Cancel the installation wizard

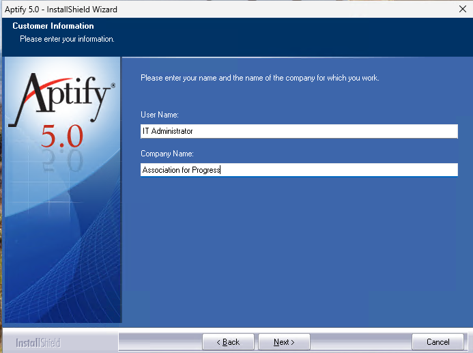pos(438,342)
